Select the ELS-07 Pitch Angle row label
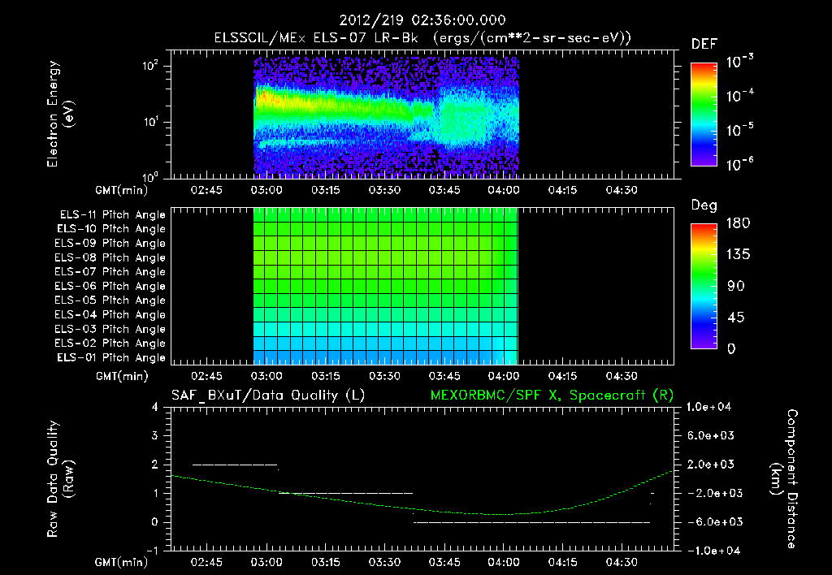This screenshot has height=575, width=832. click(x=110, y=271)
